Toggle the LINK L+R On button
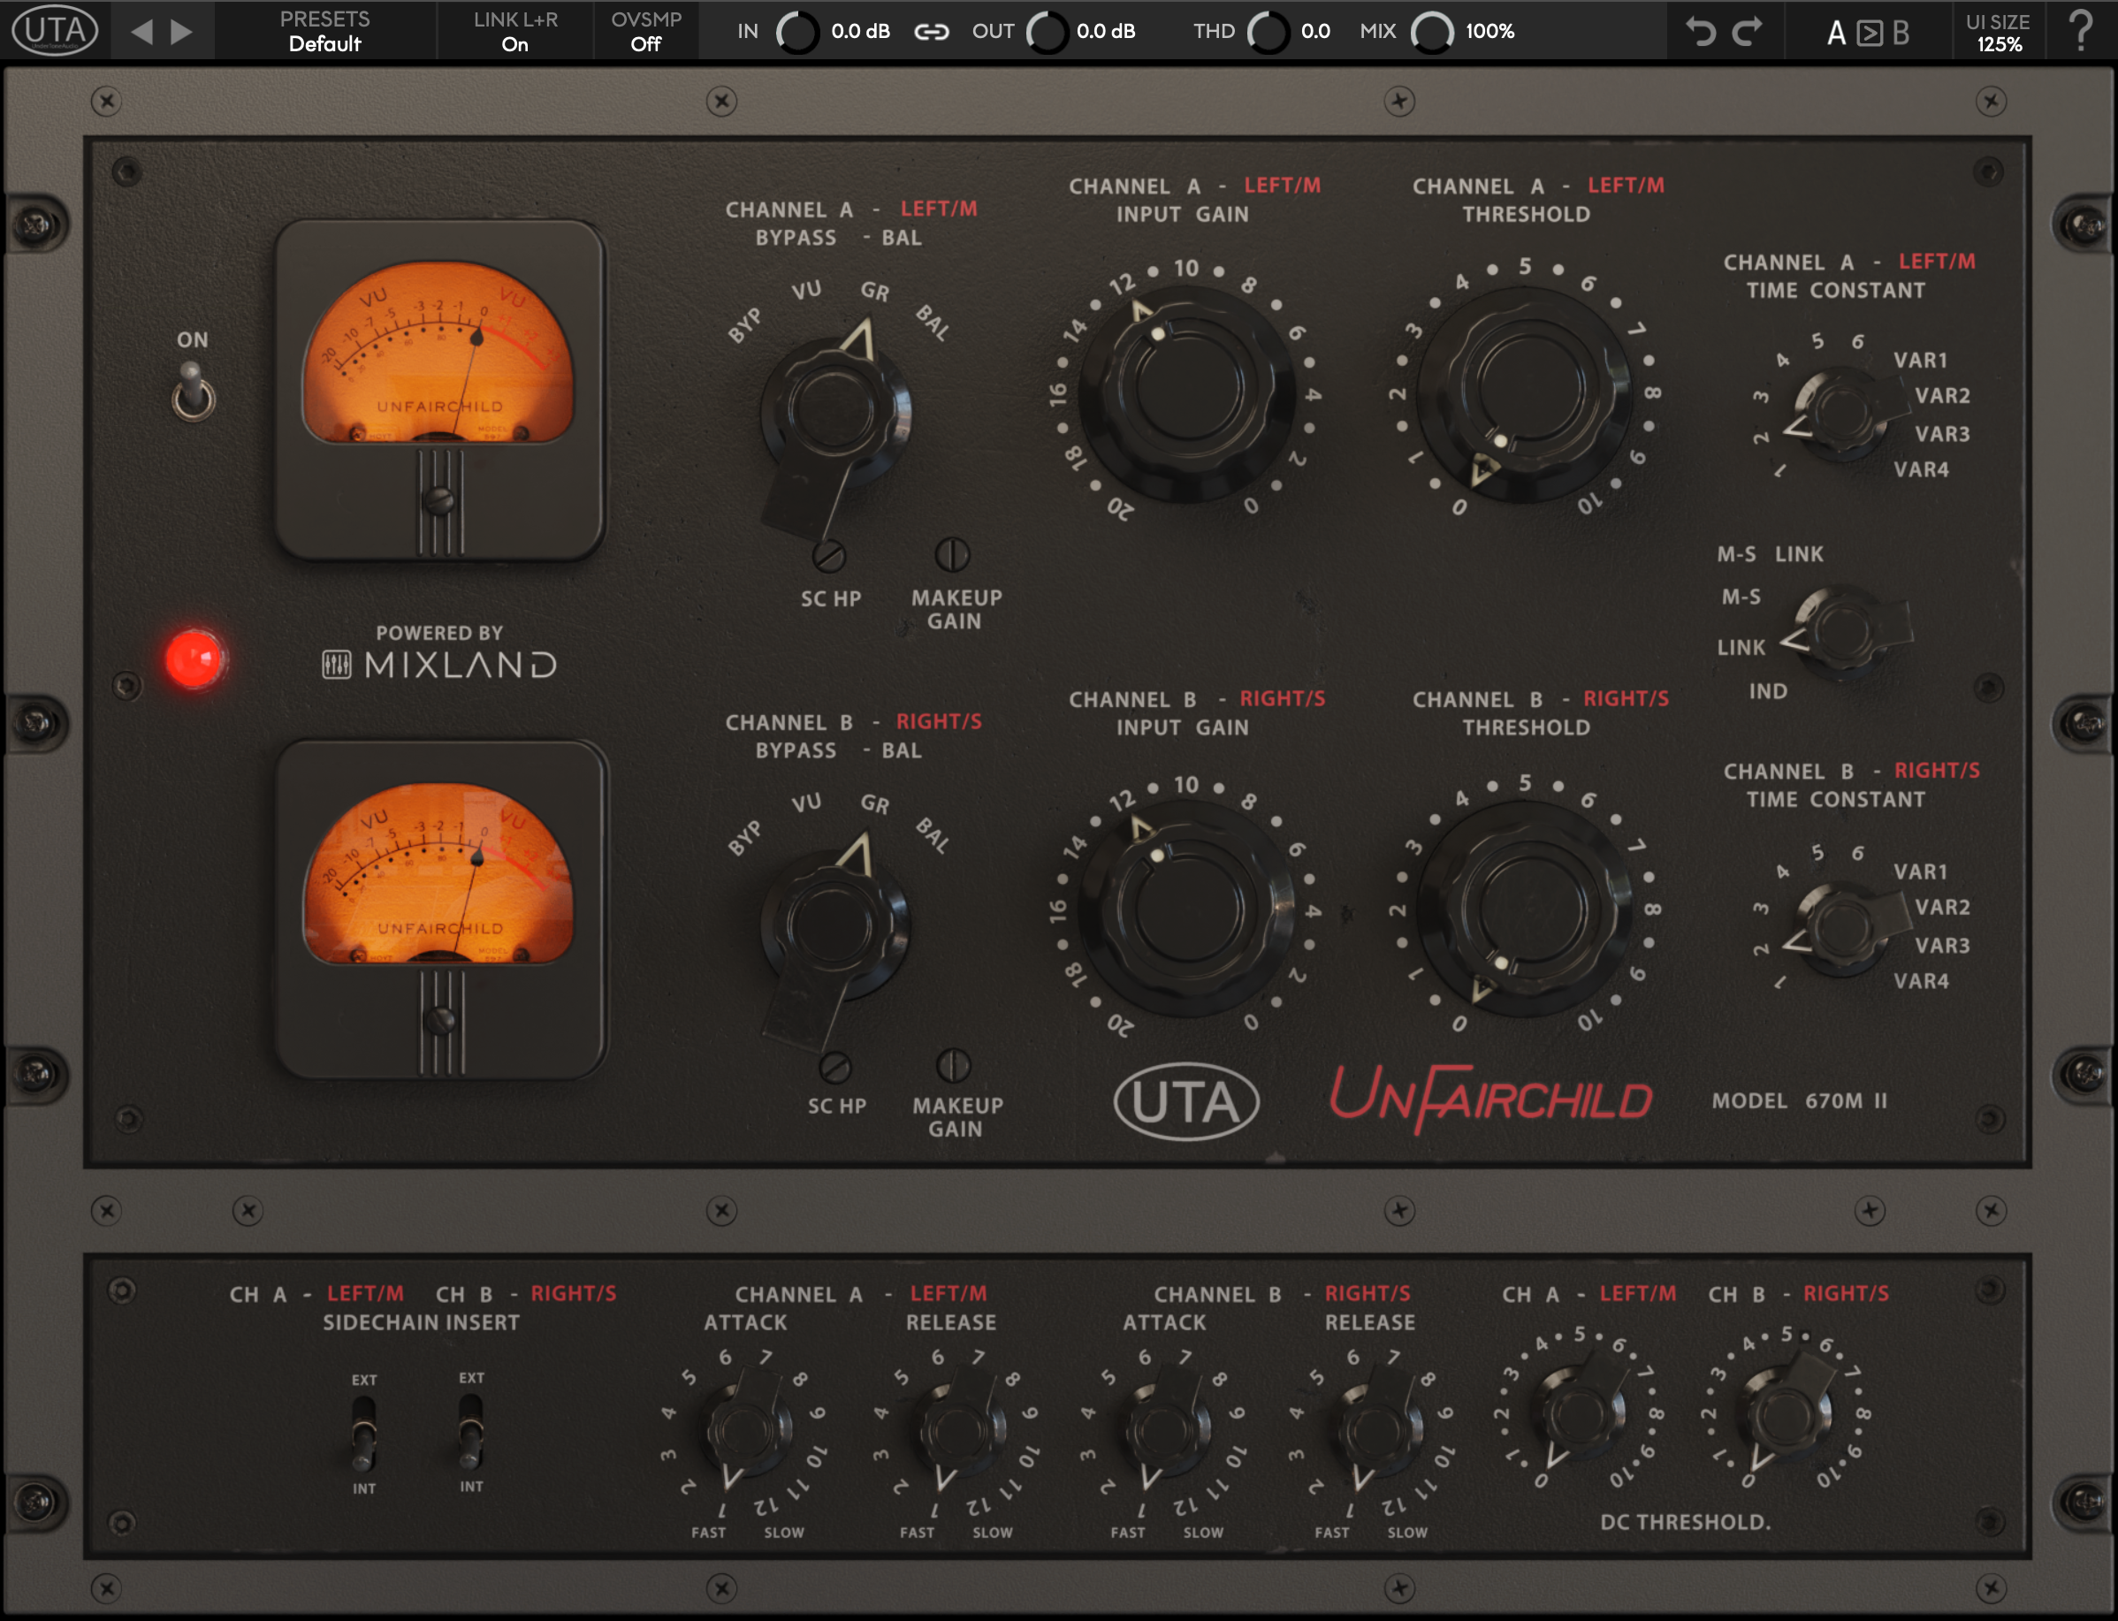The image size is (2118, 1621). coord(514,32)
